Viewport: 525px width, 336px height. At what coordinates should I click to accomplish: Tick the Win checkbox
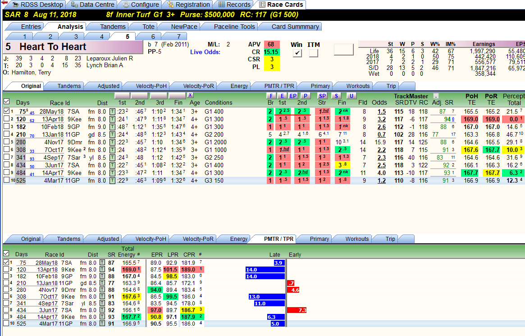297,53
